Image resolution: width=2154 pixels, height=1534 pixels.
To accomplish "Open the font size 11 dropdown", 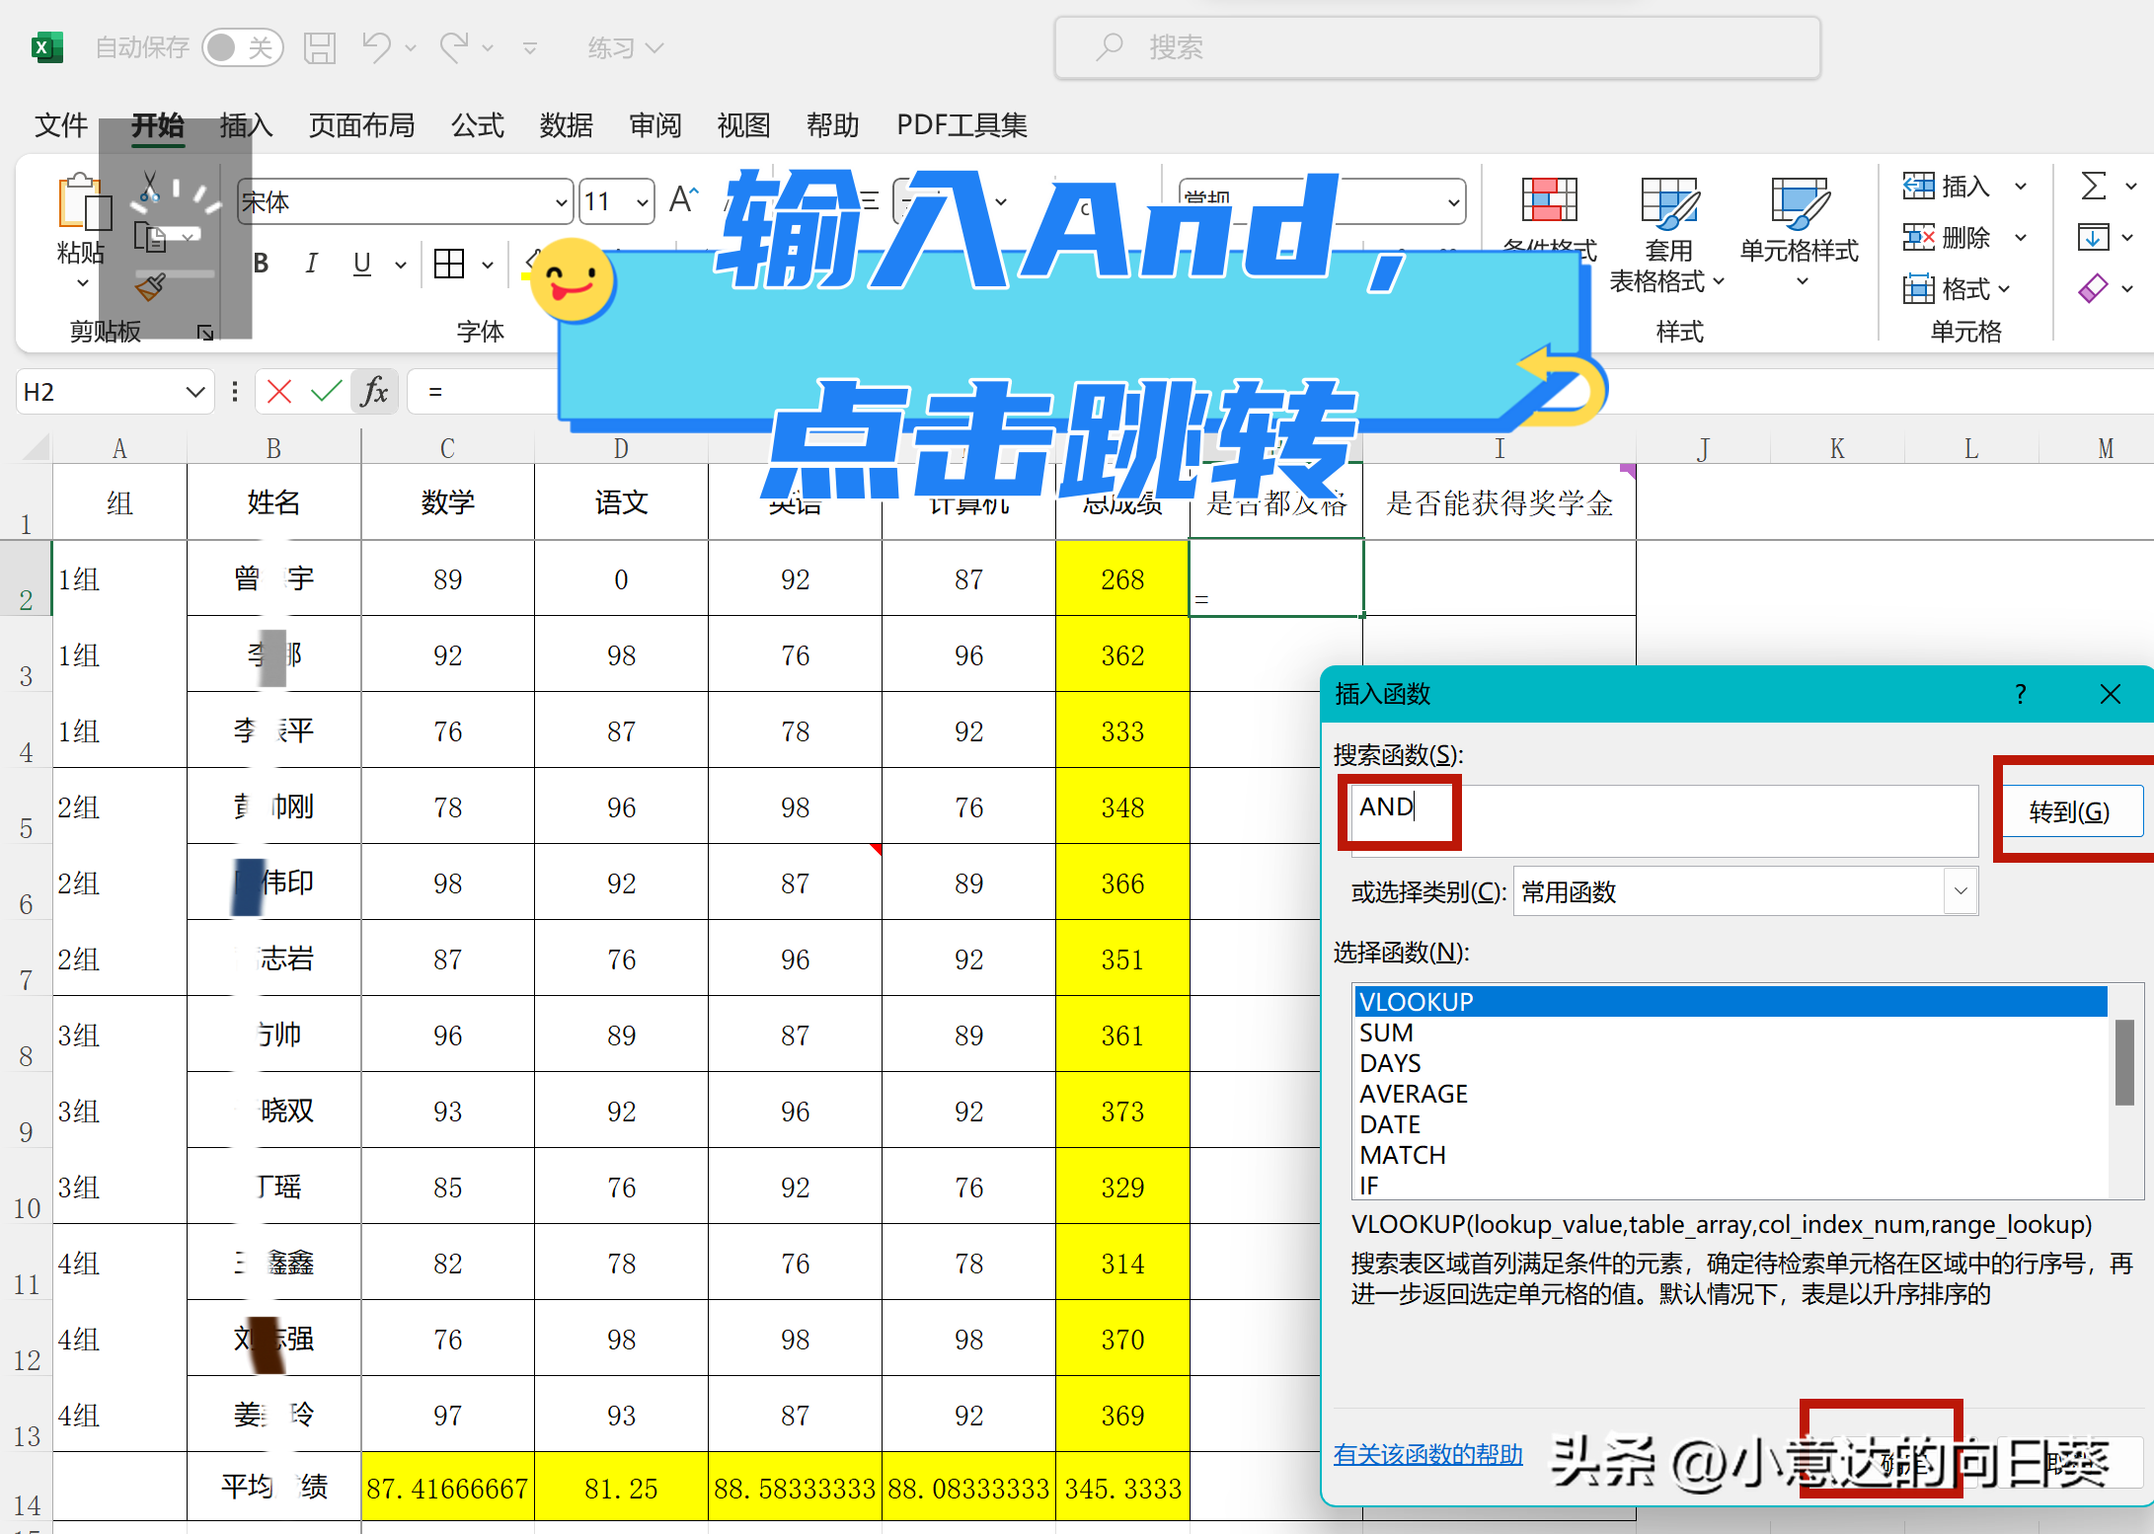I will (x=643, y=203).
